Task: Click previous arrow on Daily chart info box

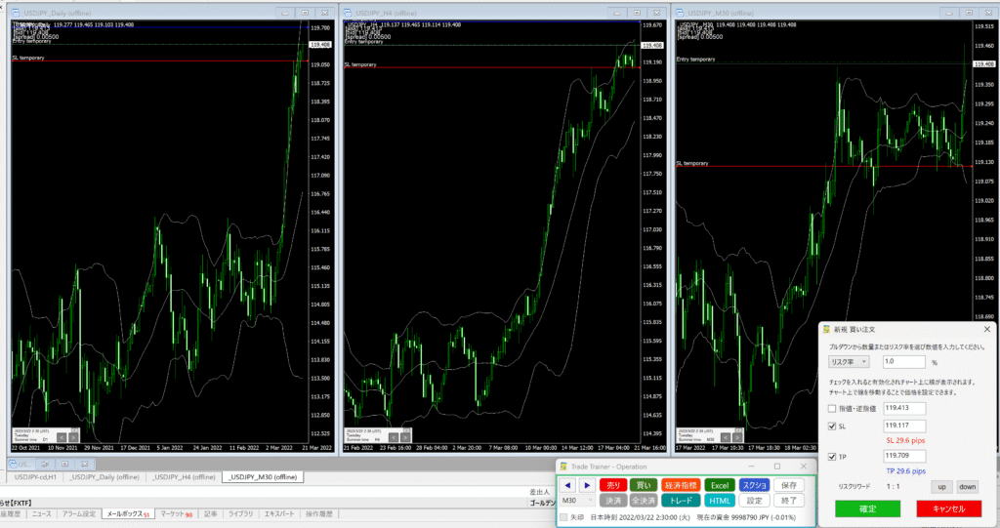Action: tap(62, 437)
